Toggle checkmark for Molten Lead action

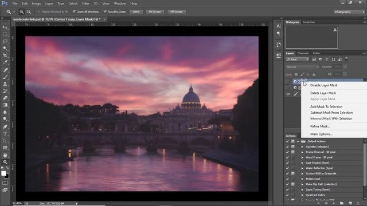point(287,179)
